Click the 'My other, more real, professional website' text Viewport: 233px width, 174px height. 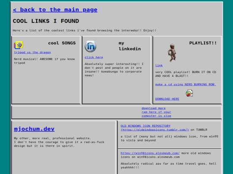coord(59,142)
